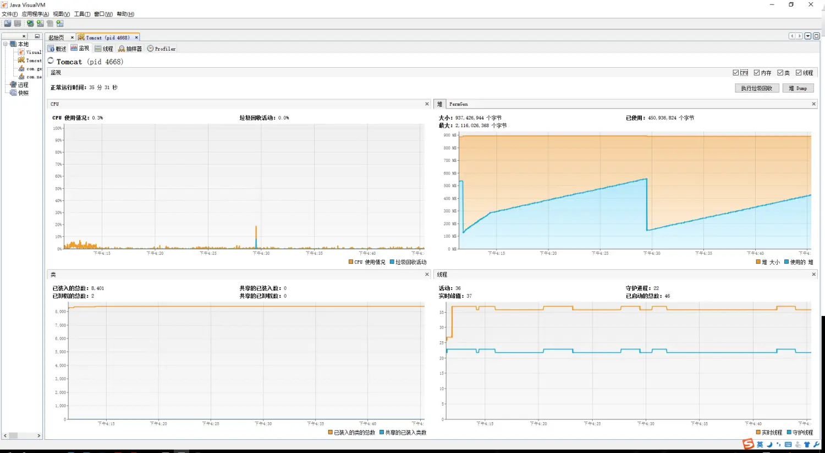Screen dimensions: 825x453
Task: Click the Sogou moon night-mode icon
Action: 769,445
